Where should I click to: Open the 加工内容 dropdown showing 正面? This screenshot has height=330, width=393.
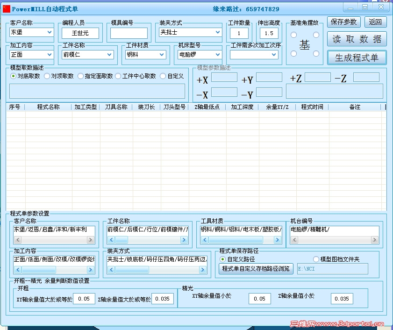click(x=31, y=54)
